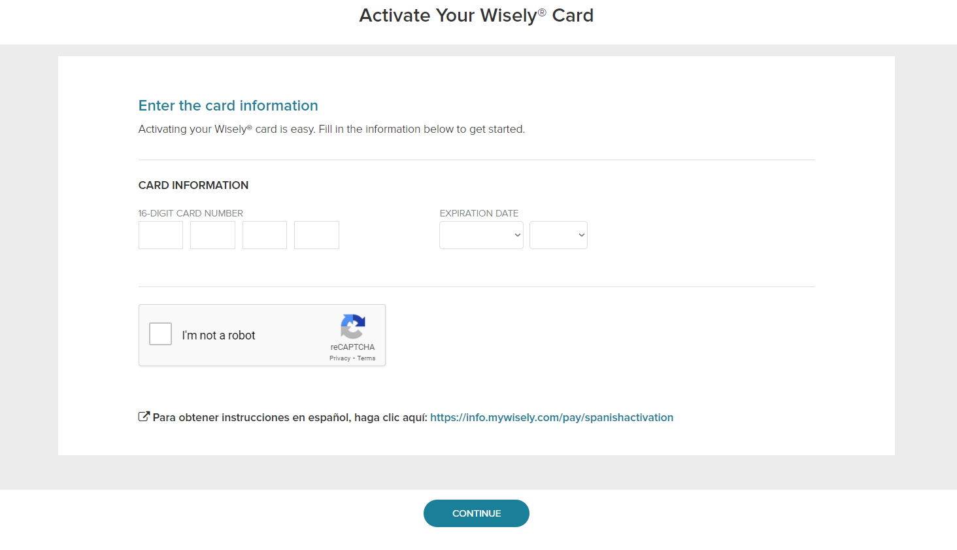
Task: Open the spanishactivation instructions link
Action: click(x=552, y=417)
